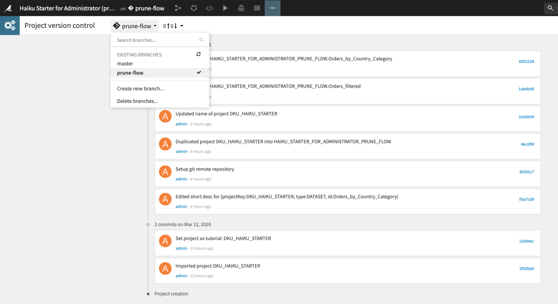Image resolution: width=558 pixels, height=304 pixels.
Task: Open the prune-flow branch dropdown
Action: (135, 26)
